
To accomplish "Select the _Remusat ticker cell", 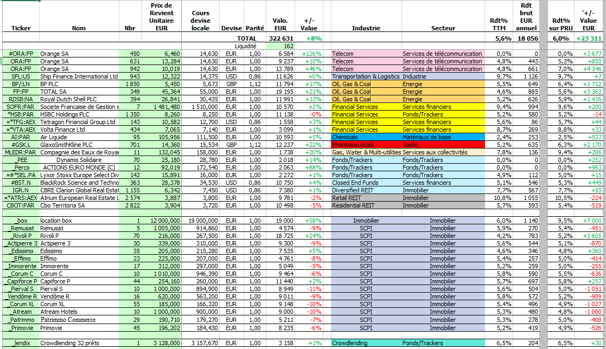I will [x=21, y=228].
